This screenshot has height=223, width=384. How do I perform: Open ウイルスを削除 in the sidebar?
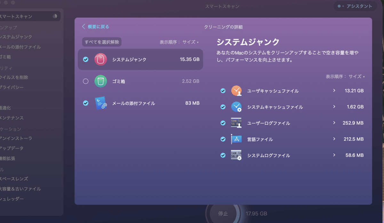14,77
